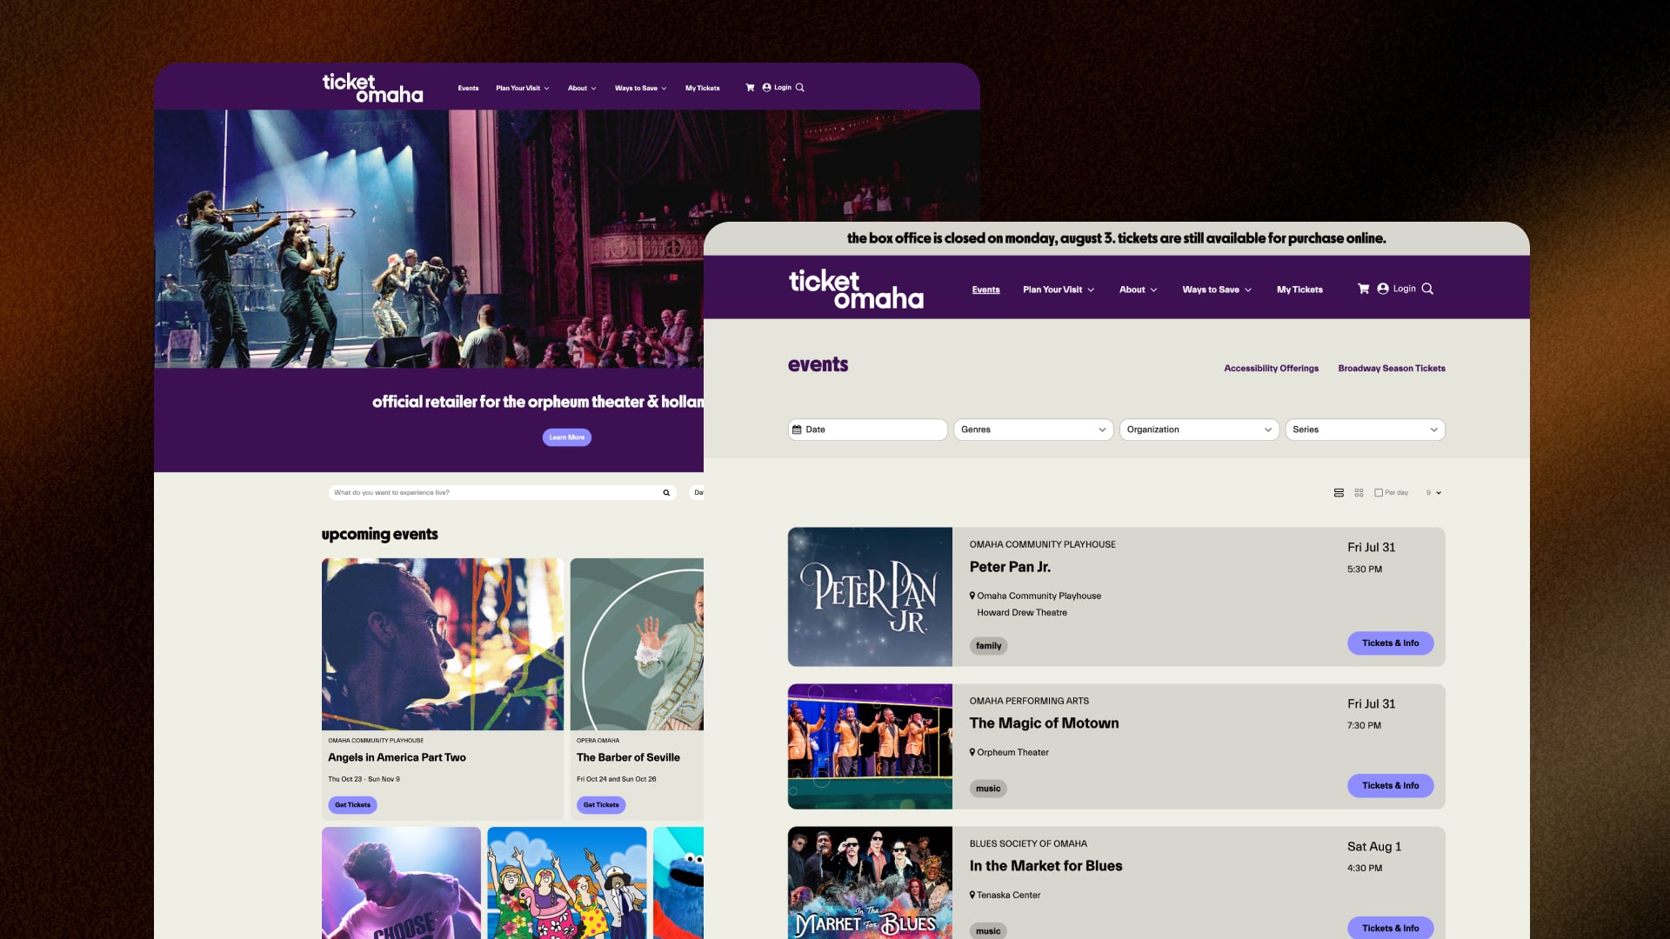Open the Genres filter dropdown
Image resolution: width=1670 pixels, height=939 pixels.
click(1033, 430)
